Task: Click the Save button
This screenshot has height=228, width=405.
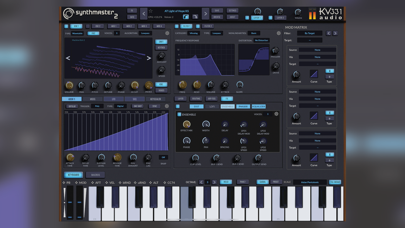Action: click(x=217, y=11)
